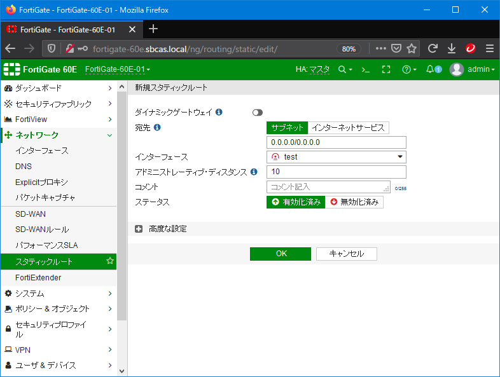This screenshot has height=377, width=500.
Task: Collapse ネットワーク menu
Action: pyautogui.click(x=59, y=135)
